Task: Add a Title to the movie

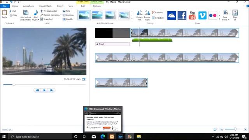Action: (67, 11)
